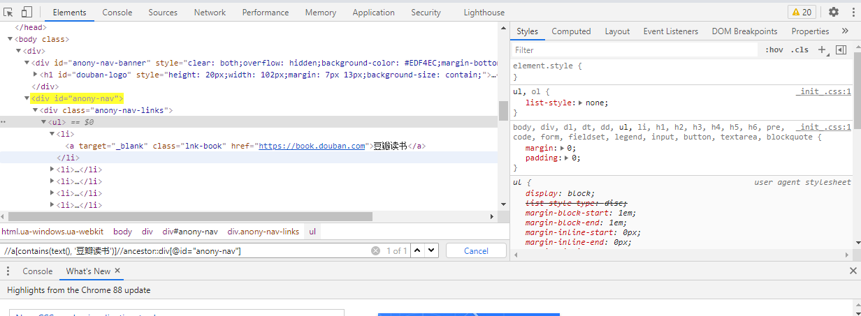
Task: Select the 'display: block;' declaration
Action: point(560,193)
